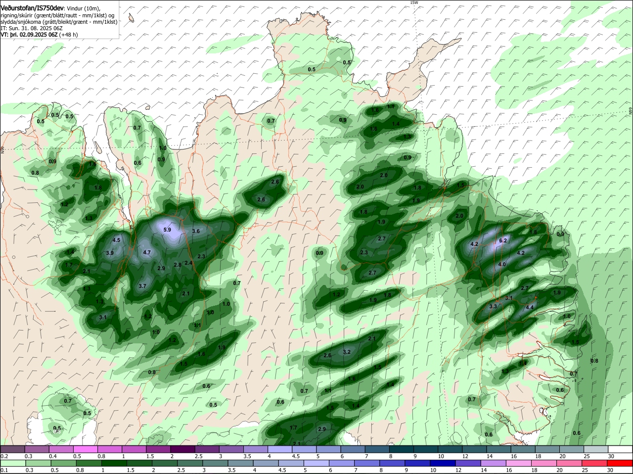Pick the red 30 swatch in bottom legend row

620,463
